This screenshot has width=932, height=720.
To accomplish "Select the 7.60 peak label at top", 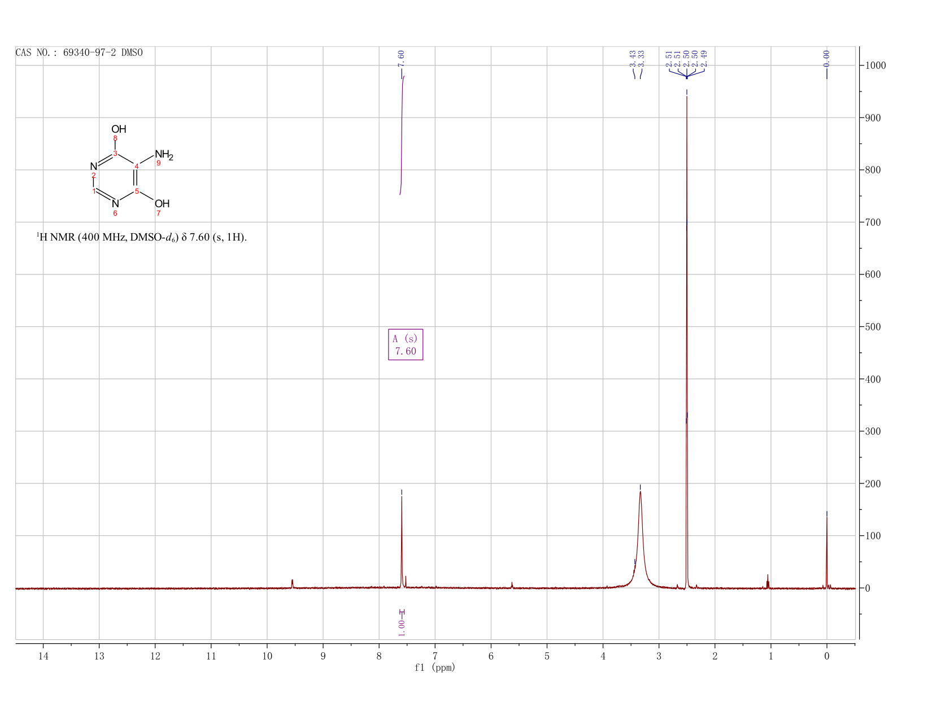I will coord(401,58).
